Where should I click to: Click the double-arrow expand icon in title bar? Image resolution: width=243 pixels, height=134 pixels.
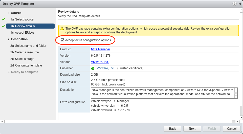tap(240, 4)
